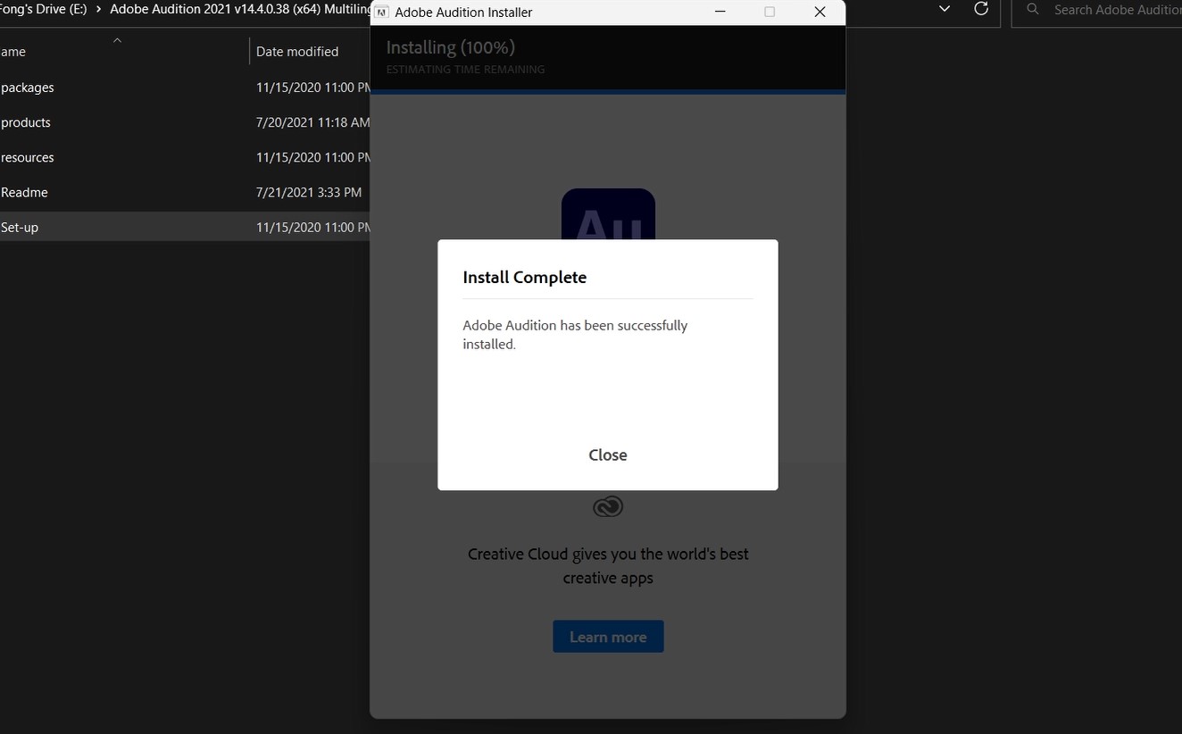Click the search magnifier icon in Explorer
The width and height of the screenshot is (1182, 734).
[x=1033, y=9]
